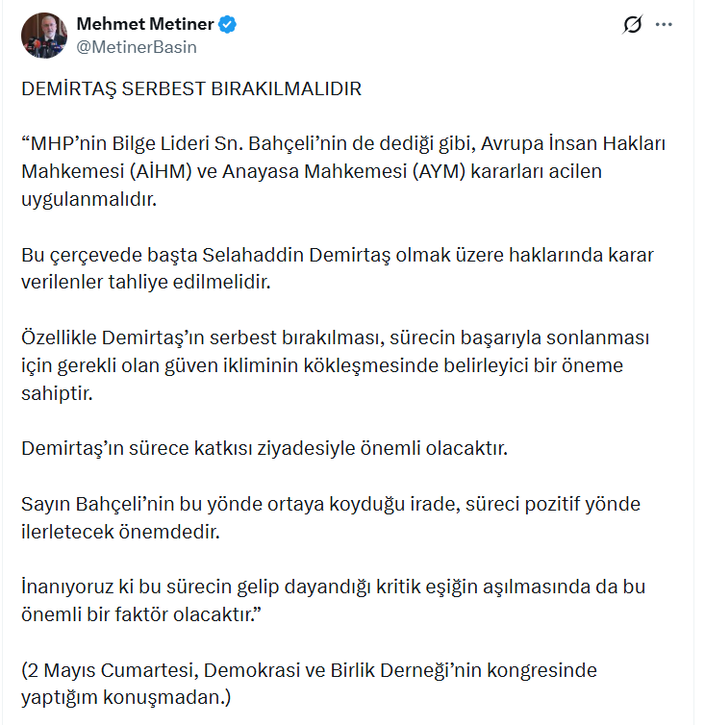
Task: Click the paragraph starting "Özellikle Demirtaş'ın"
Action: pos(336,365)
